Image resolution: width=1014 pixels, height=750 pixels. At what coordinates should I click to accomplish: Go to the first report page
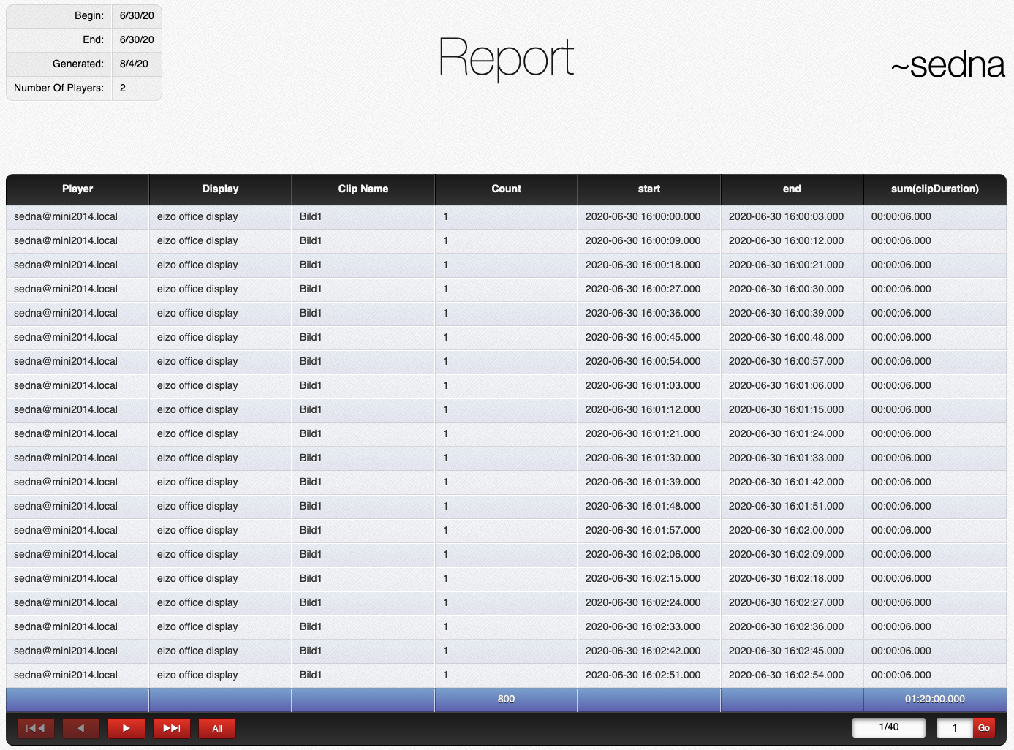tap(35, 728)
